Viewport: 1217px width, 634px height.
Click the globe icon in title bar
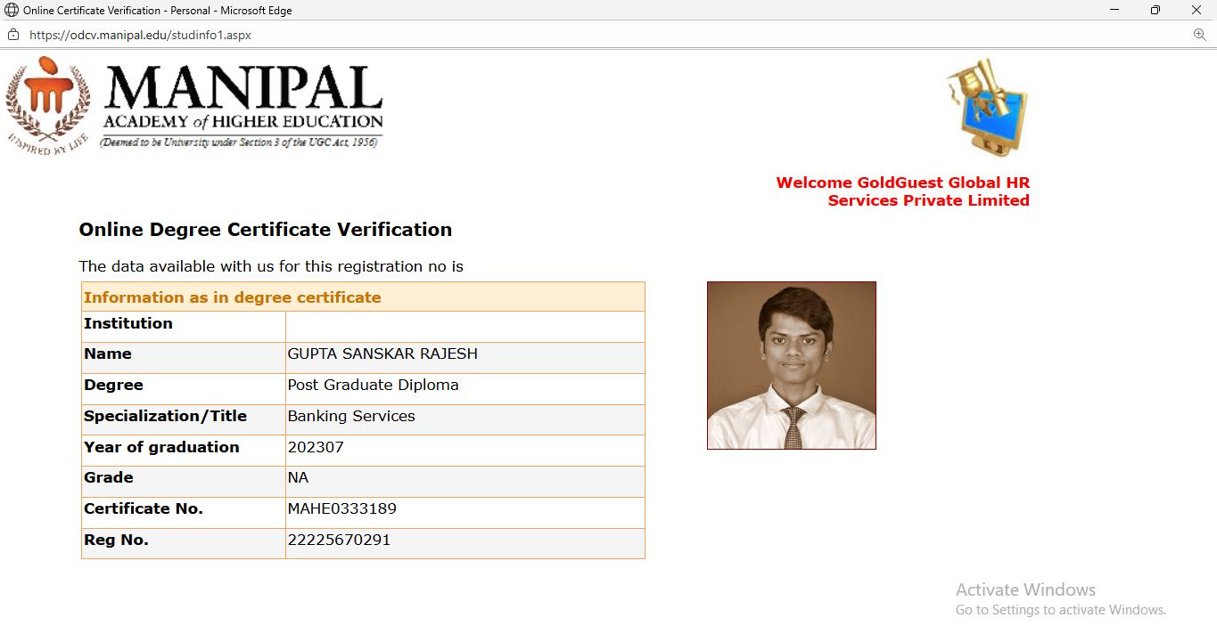[x=12, y=11]
